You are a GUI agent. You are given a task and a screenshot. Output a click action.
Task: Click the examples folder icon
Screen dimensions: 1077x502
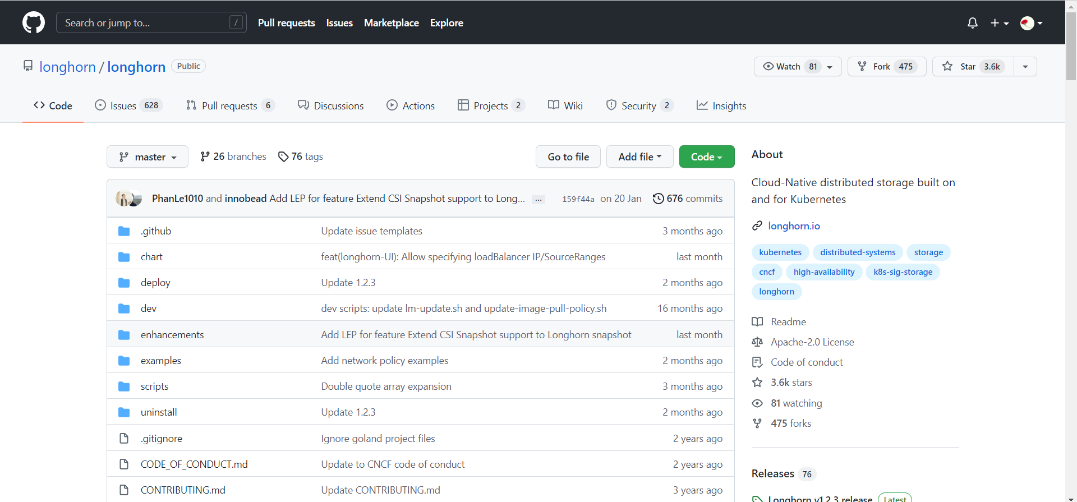click(x=124, y=361)
